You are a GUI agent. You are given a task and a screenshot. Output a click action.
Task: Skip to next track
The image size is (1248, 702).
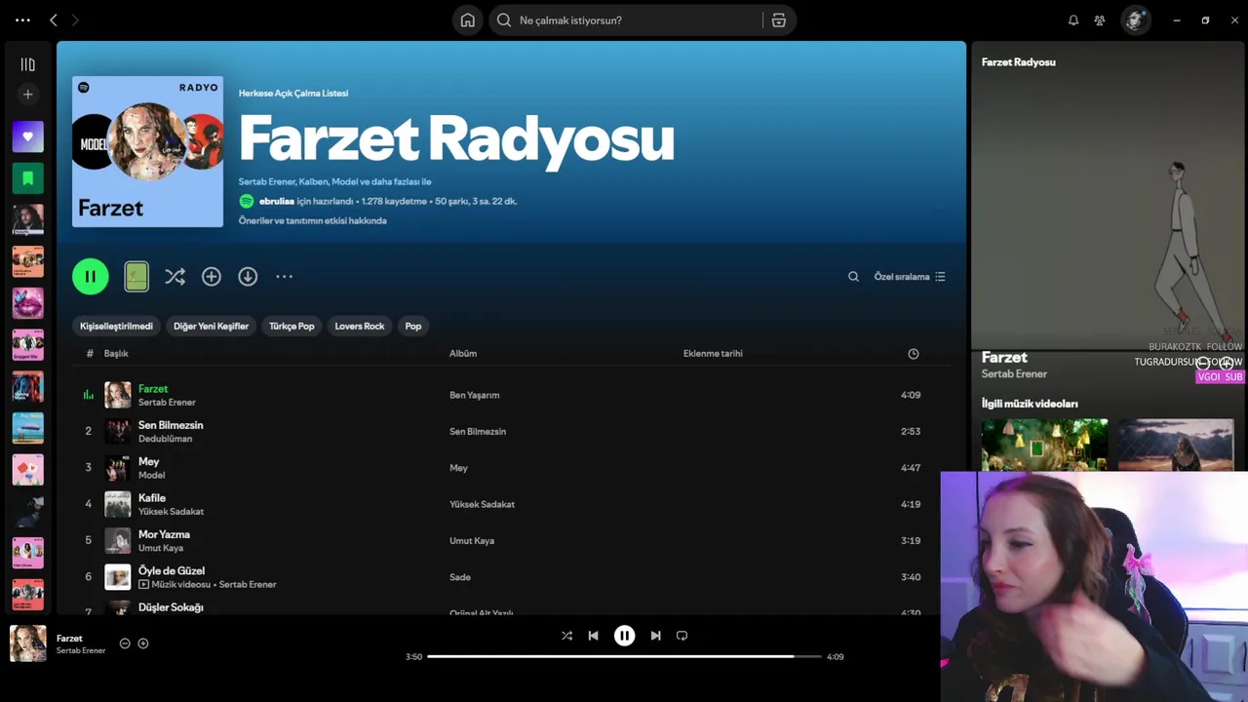point(655,636)
